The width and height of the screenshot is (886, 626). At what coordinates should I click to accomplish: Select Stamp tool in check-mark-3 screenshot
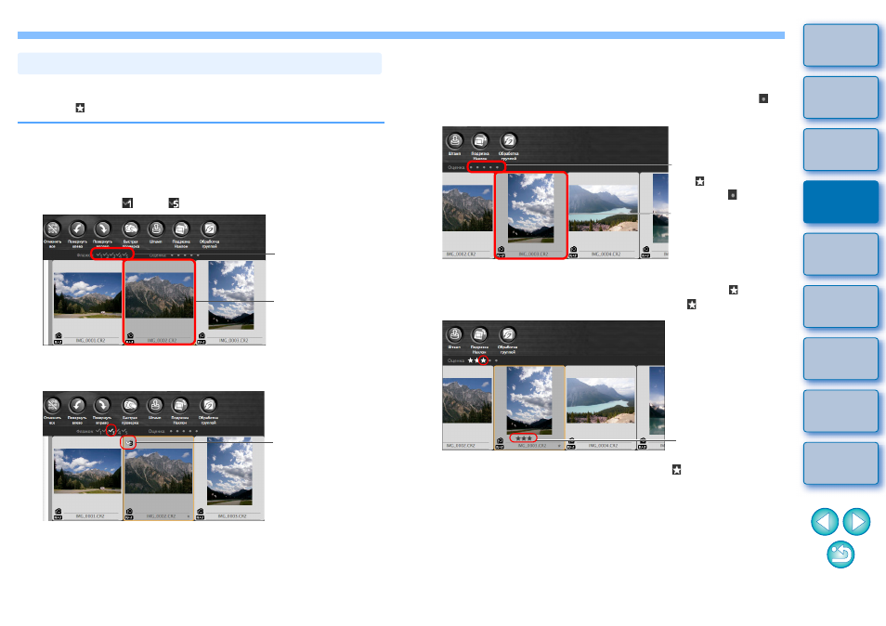pyautogui.click(x=155, y=406)
